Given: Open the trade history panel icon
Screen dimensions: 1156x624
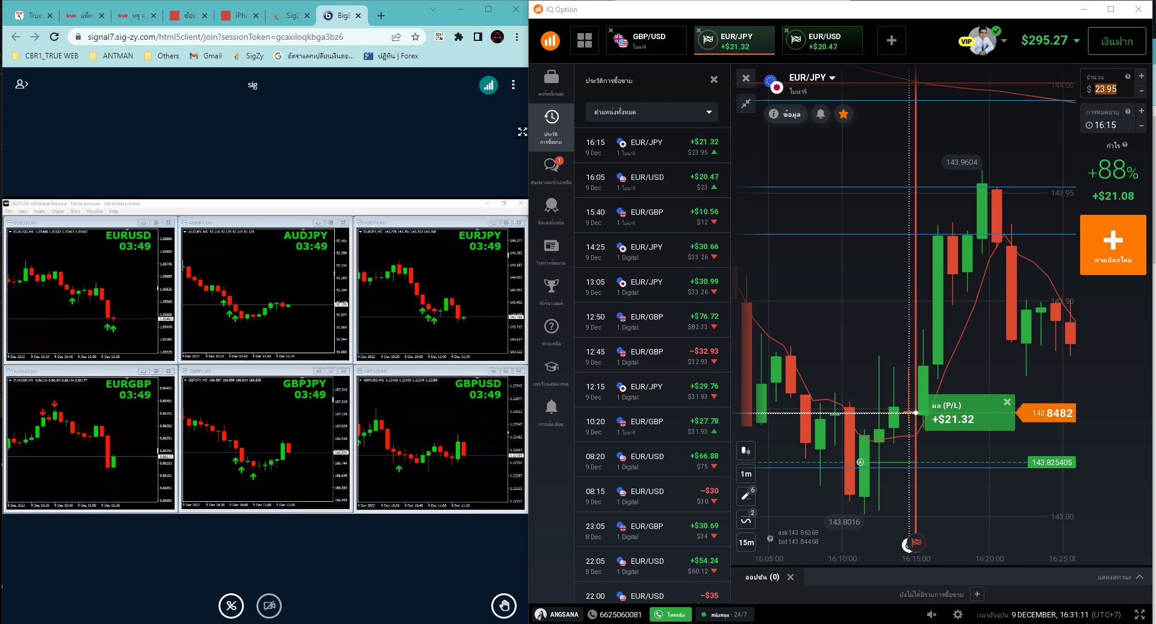Looking at the screenshot, I should (552, 123).
